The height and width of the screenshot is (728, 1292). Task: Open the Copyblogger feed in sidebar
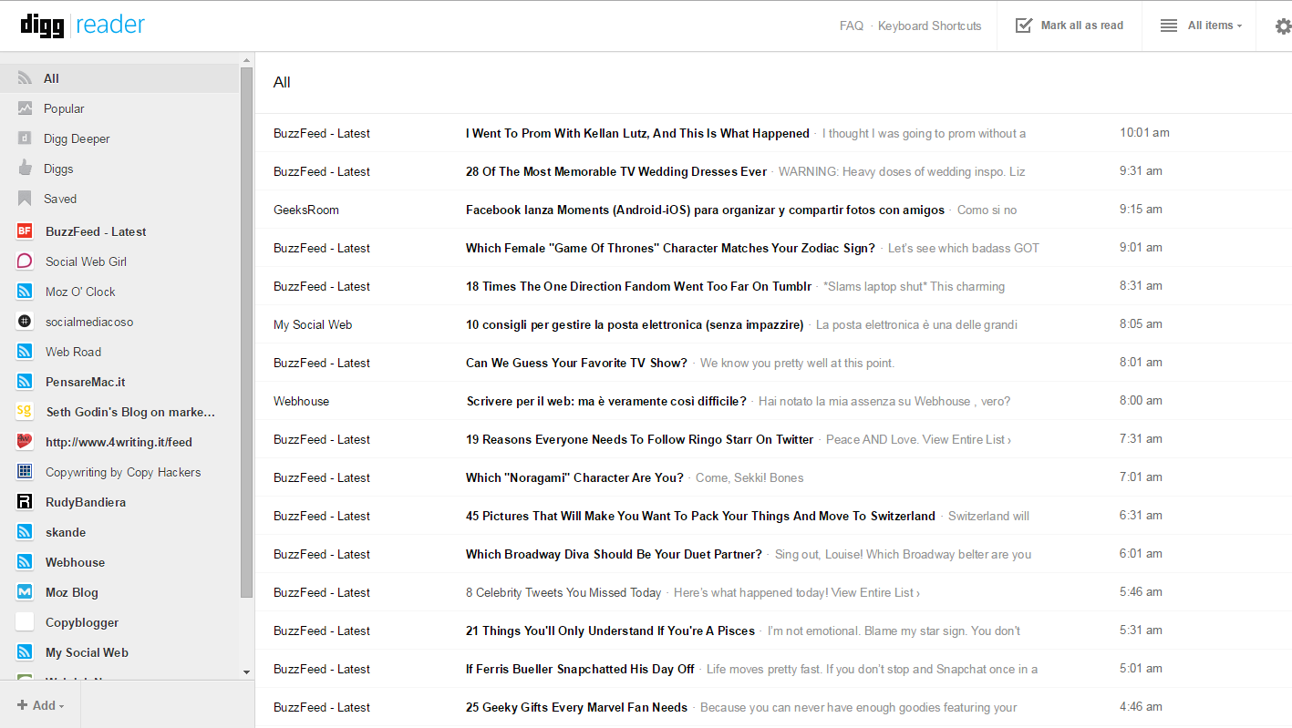82,622
